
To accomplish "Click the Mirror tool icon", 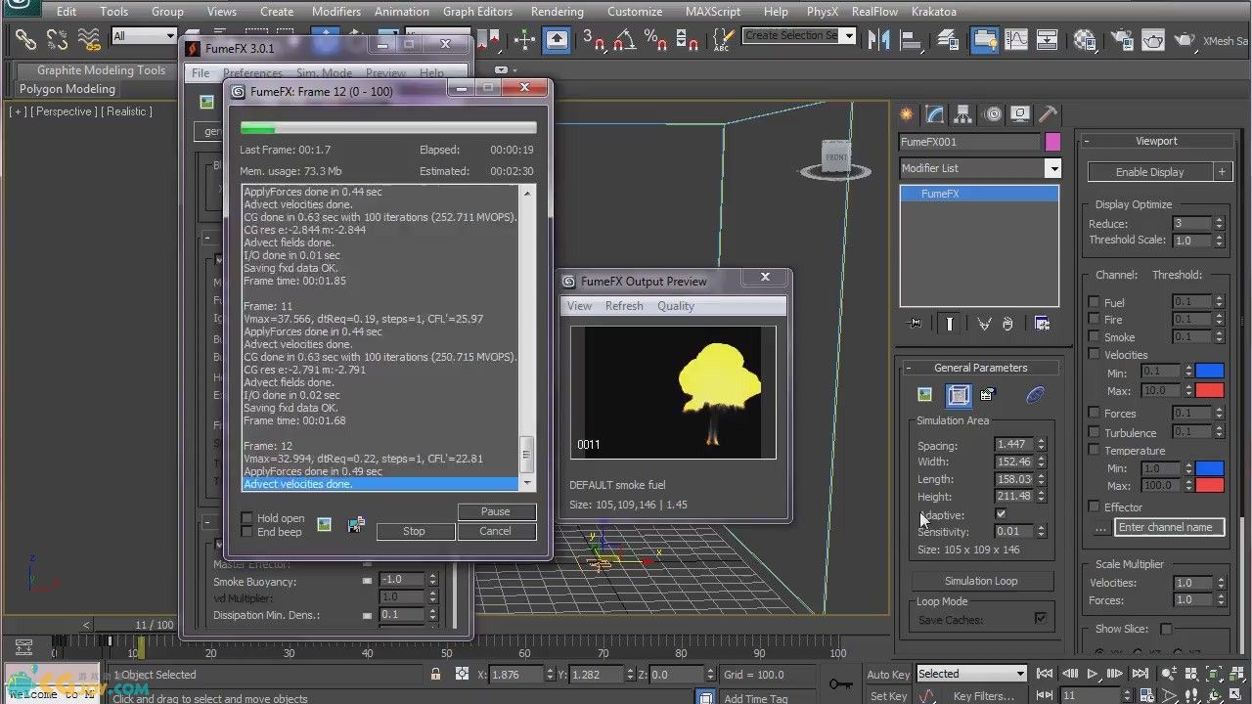I will [x=880, y=39].
